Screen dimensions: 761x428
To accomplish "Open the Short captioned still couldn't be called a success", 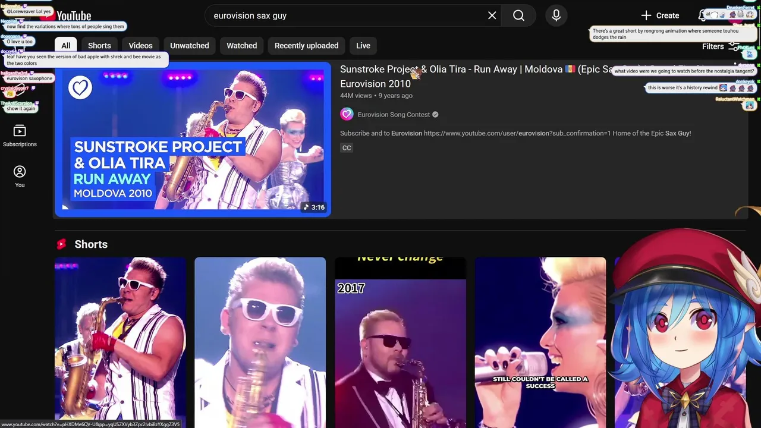I will point(540,342).
